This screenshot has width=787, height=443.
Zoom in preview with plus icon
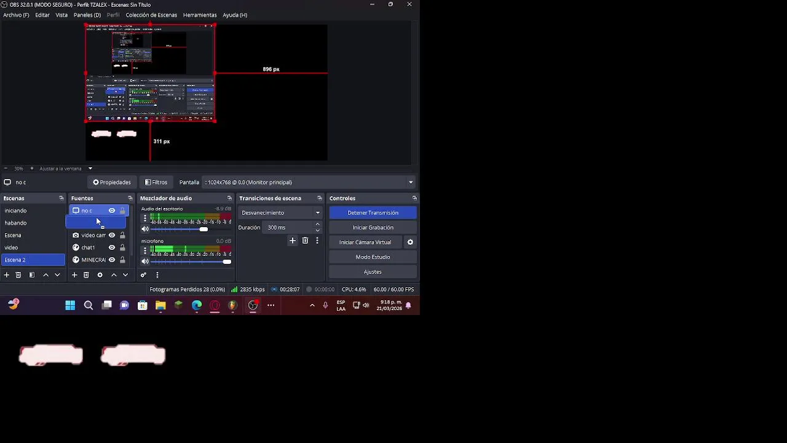[x=32, y=169]
